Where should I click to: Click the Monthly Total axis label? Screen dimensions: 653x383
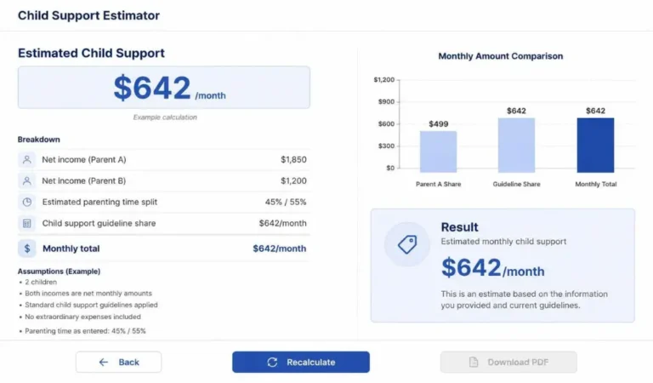pos(595,184)
